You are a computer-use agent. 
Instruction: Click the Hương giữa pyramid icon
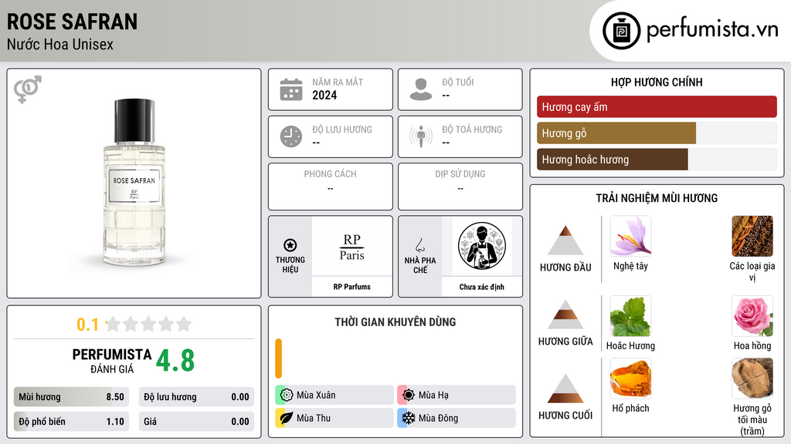[565, 314]
